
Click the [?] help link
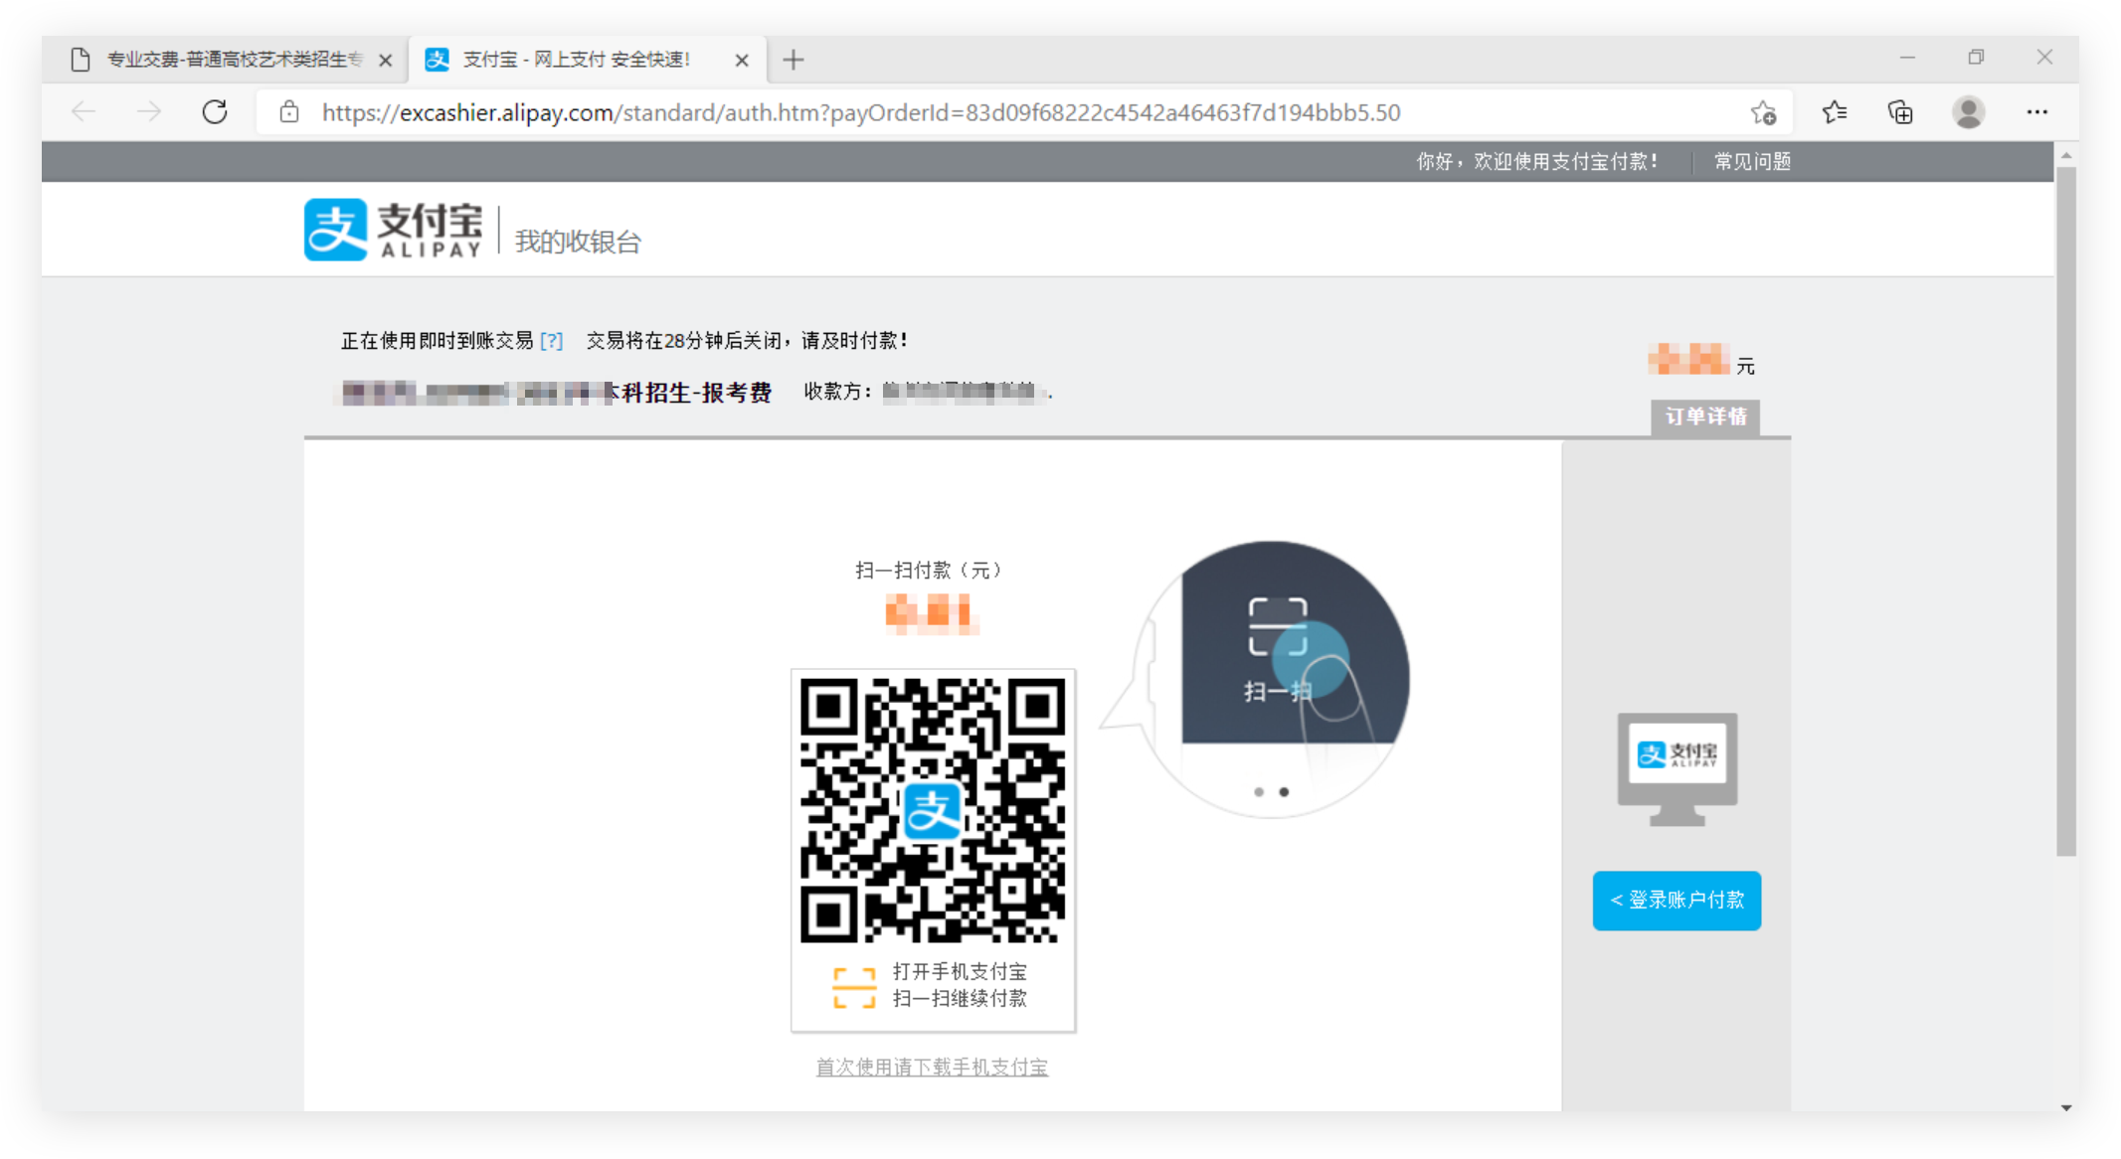click(x=552, y=341)
